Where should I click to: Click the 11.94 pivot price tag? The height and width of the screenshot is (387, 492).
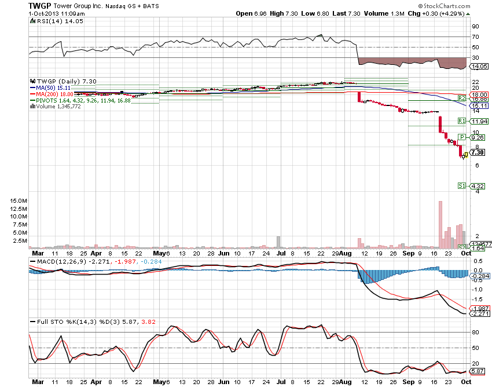click(479, 121)
